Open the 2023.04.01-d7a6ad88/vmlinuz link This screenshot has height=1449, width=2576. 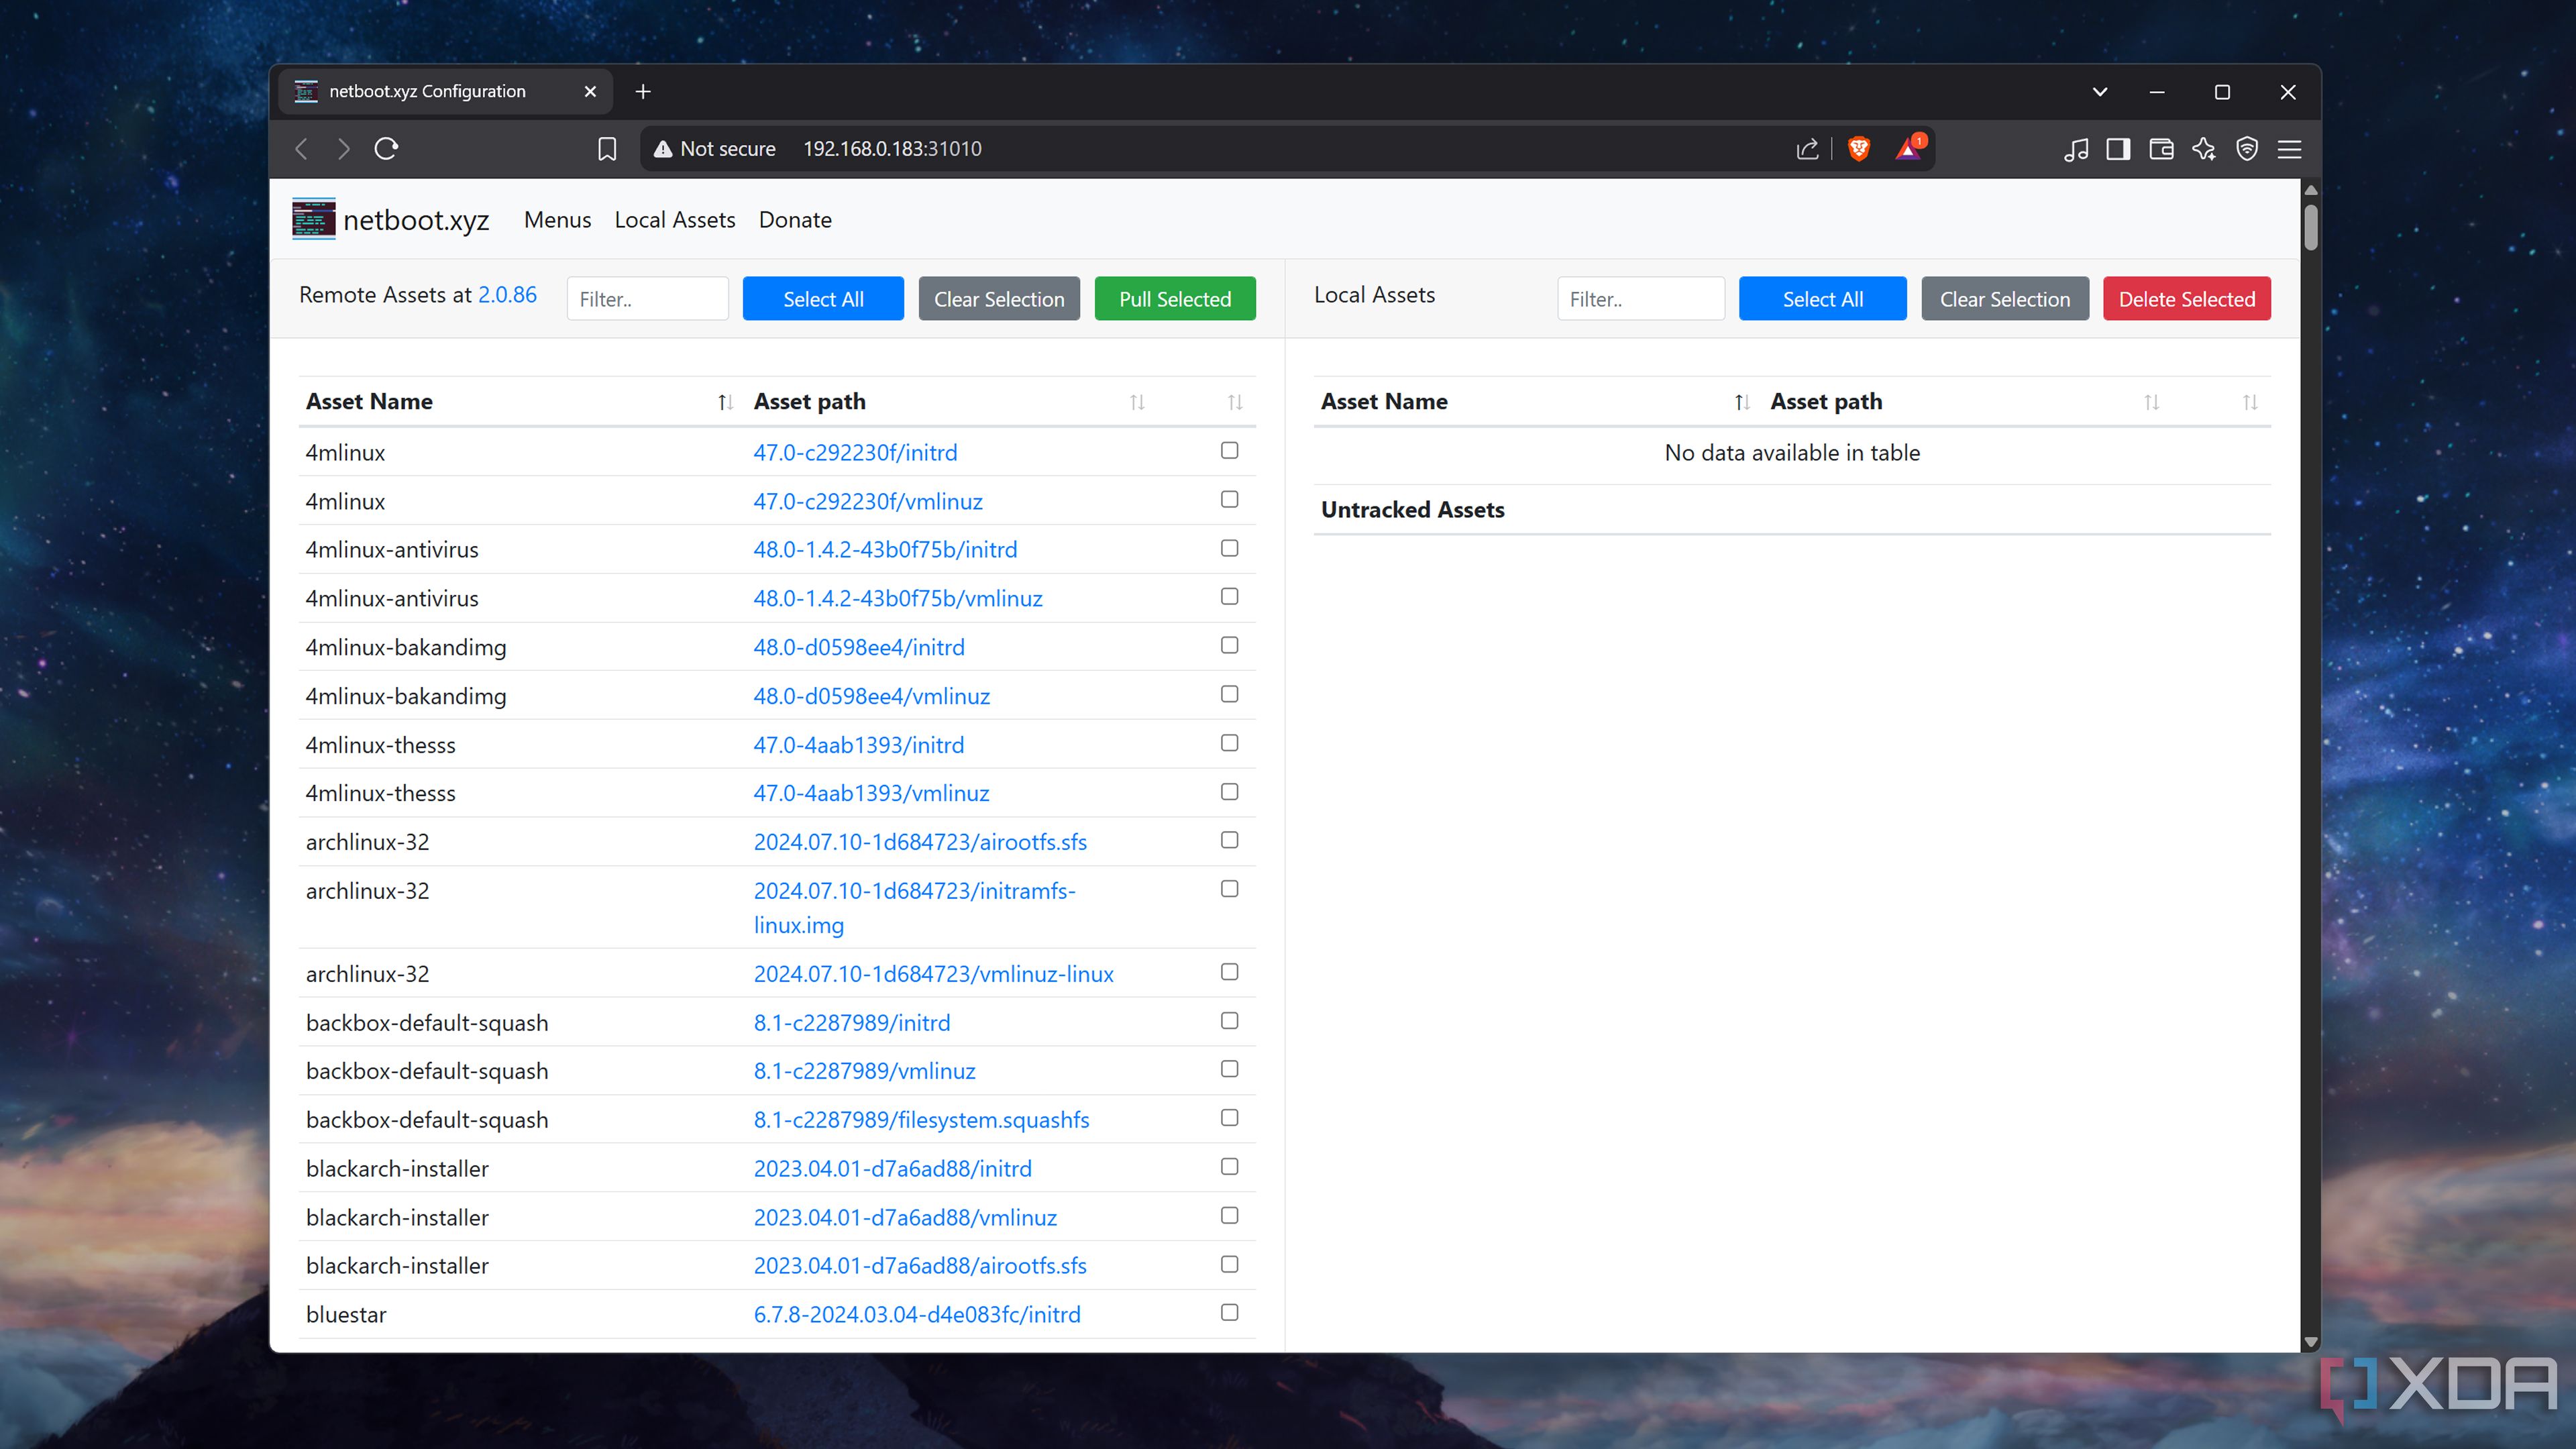click(x=905, y=1218)
